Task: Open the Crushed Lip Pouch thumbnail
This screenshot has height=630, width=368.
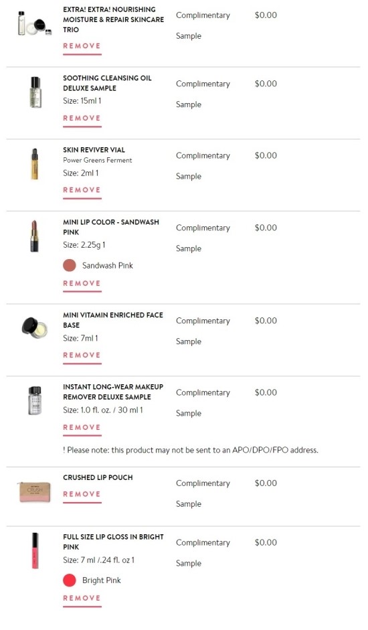Action: [35, 492]
